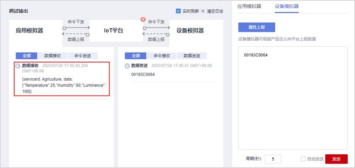Click the X icon beside 清空日志
This screenshot has width=355, height=168.
(x=203, y=11)
